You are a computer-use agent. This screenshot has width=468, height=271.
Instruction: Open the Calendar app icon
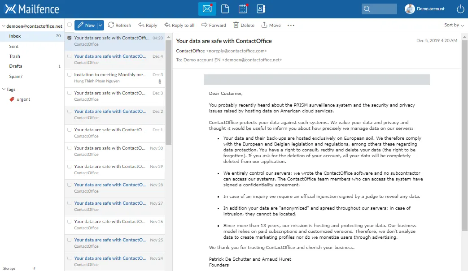coord(243,9)
